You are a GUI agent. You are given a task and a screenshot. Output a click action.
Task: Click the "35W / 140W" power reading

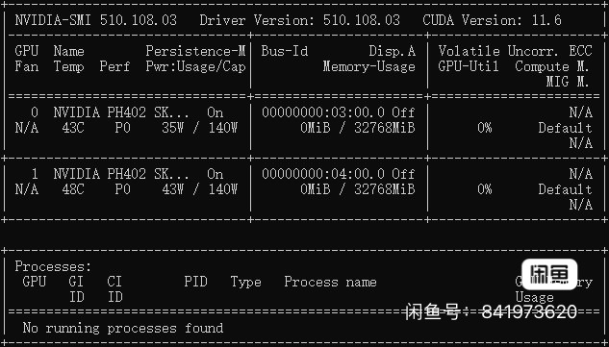[x=200, y=128]
